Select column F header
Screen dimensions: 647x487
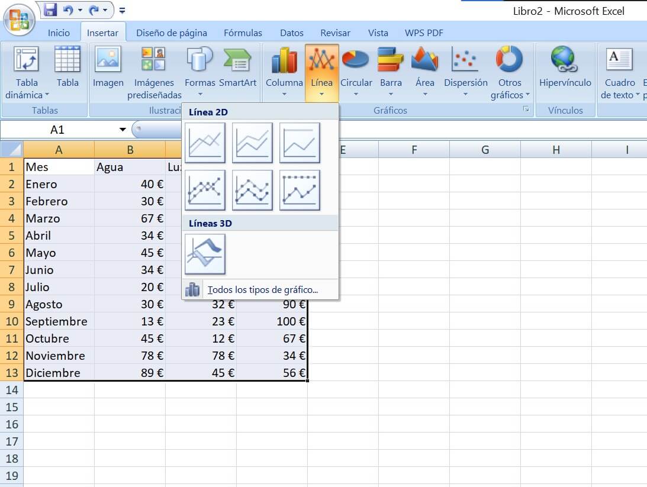pyautogui.click(x=414, y=150)
